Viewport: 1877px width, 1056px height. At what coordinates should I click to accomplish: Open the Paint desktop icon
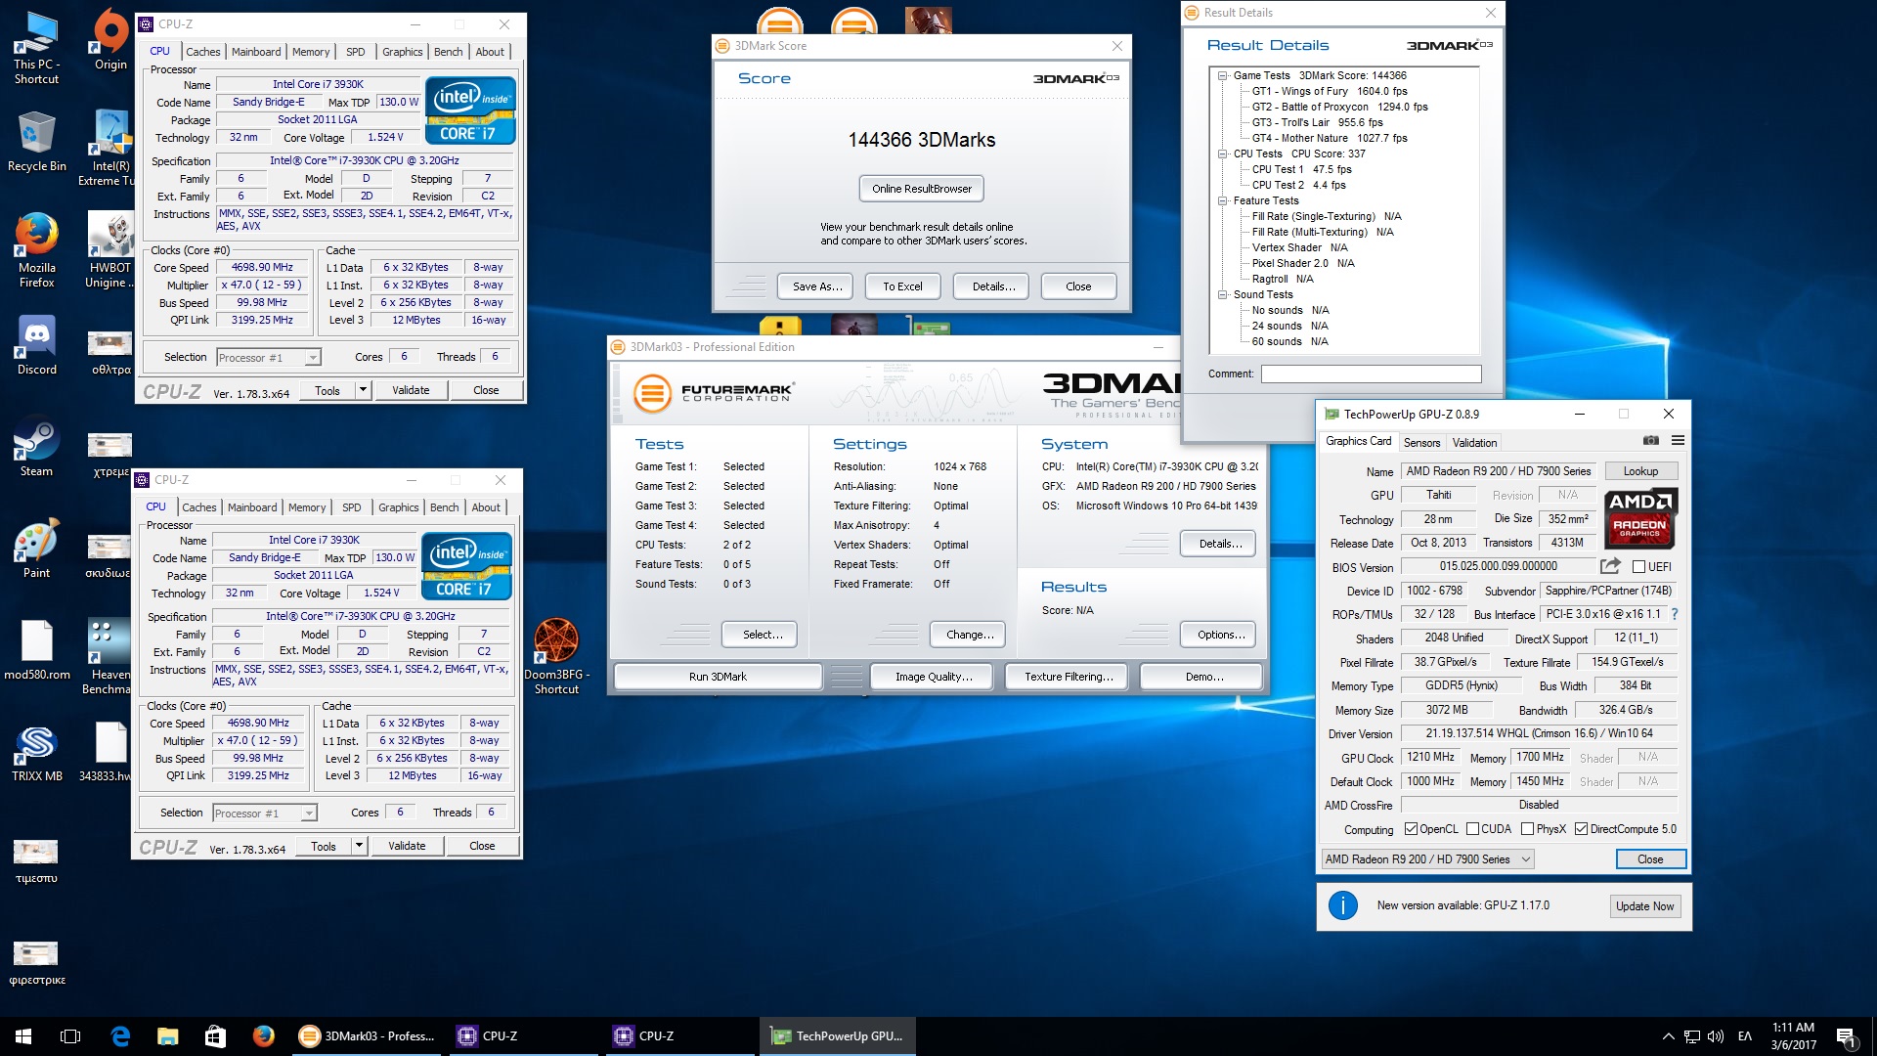click(x=36, y=550)
